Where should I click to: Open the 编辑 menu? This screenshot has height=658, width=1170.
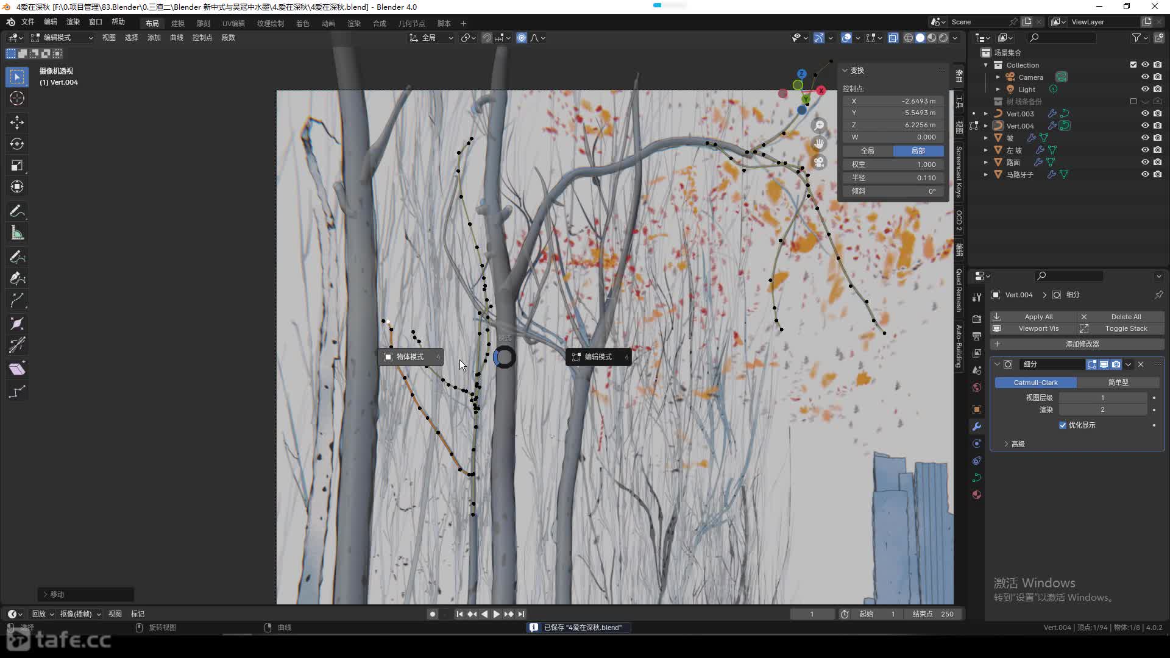pos(51,22)
